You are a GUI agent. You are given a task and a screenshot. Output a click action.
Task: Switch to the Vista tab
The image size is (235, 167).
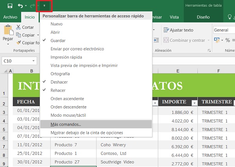pyautogui.click(x=174, y=17)
